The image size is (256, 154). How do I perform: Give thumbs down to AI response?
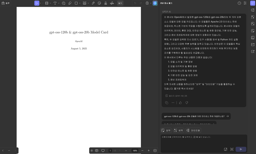[187, 103]
